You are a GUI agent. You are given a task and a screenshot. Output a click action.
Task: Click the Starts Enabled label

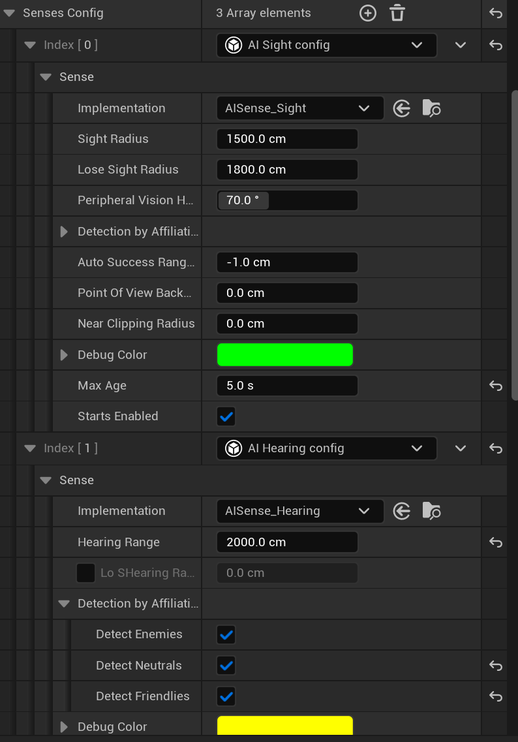118,416
